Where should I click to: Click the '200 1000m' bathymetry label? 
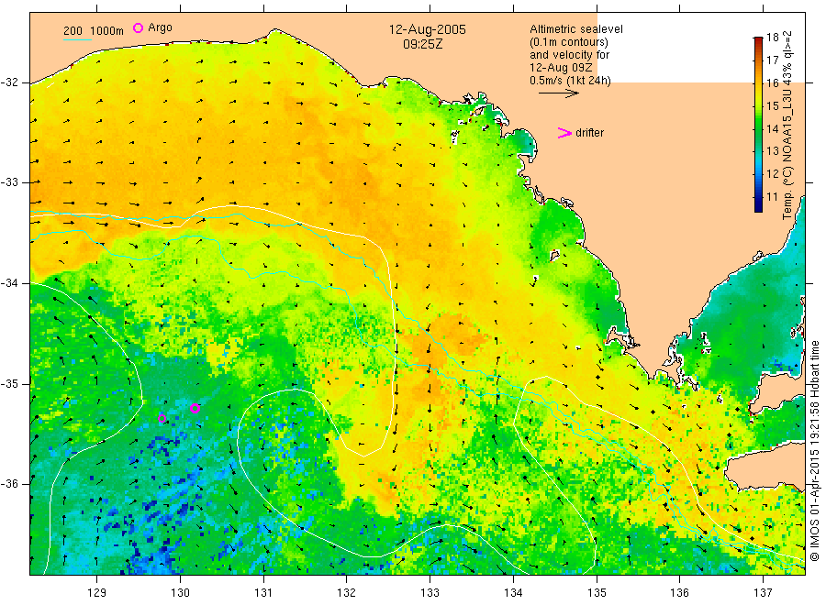[x=94, y=31]
